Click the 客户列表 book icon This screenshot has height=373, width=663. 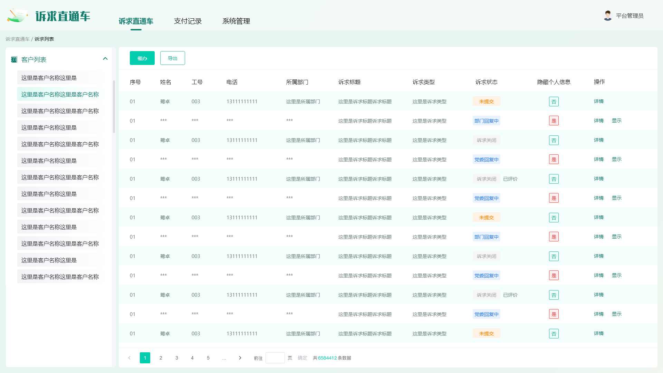point(14,60)
